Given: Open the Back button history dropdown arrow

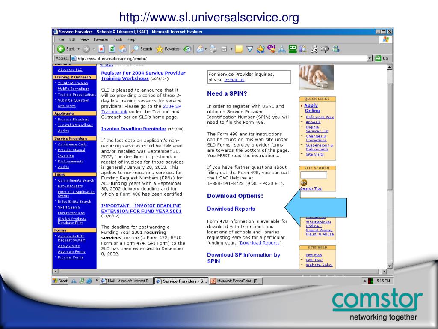Looking at the screenshot, I should coord(79,49).
